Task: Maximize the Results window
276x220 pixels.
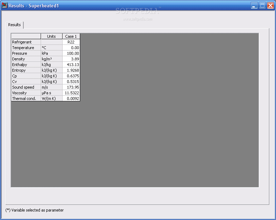Action: 262,6
